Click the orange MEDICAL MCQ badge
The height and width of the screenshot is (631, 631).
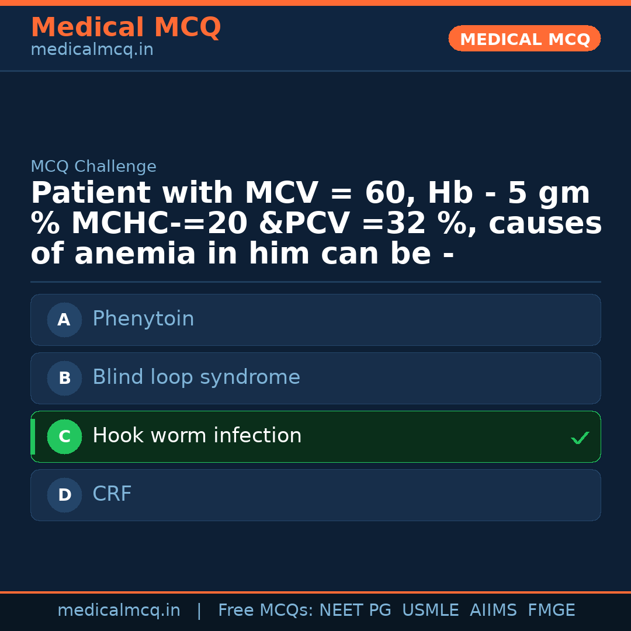point(524,39)
